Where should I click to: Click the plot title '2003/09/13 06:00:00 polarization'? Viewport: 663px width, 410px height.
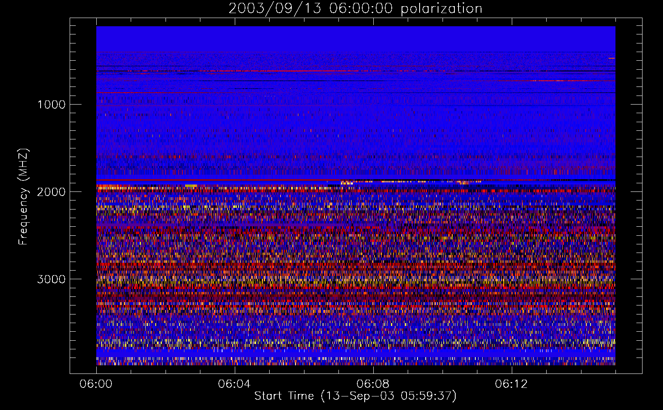coord(355,9)
